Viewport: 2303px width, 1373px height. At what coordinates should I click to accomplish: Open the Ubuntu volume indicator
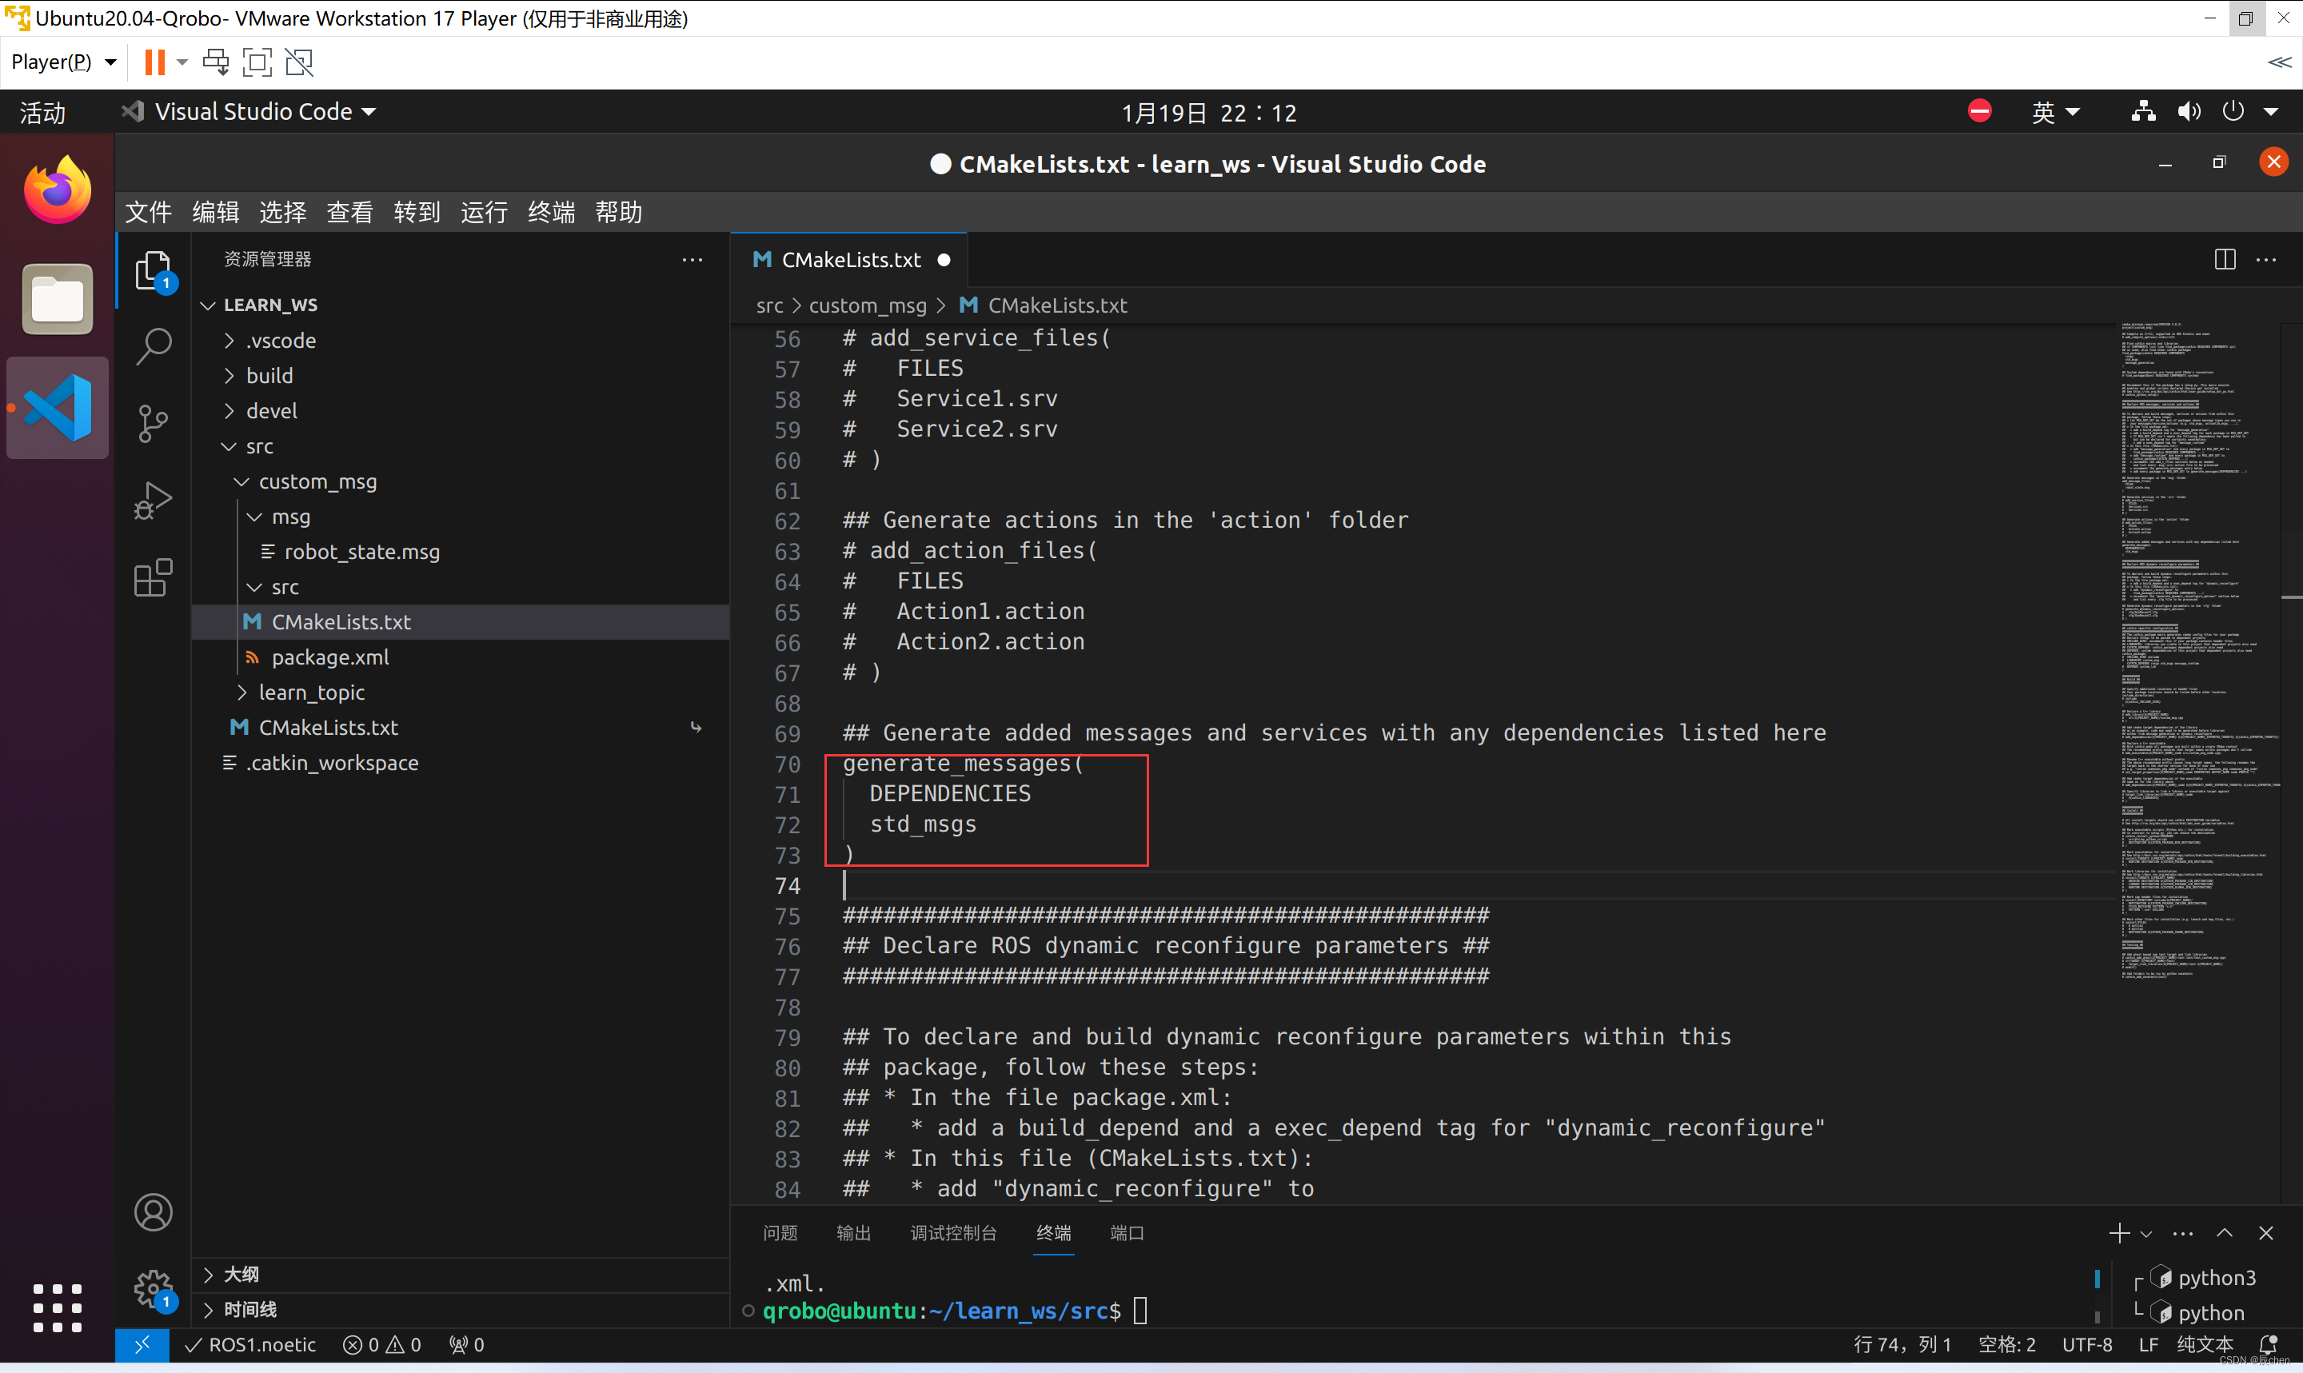pos(2189,112)
